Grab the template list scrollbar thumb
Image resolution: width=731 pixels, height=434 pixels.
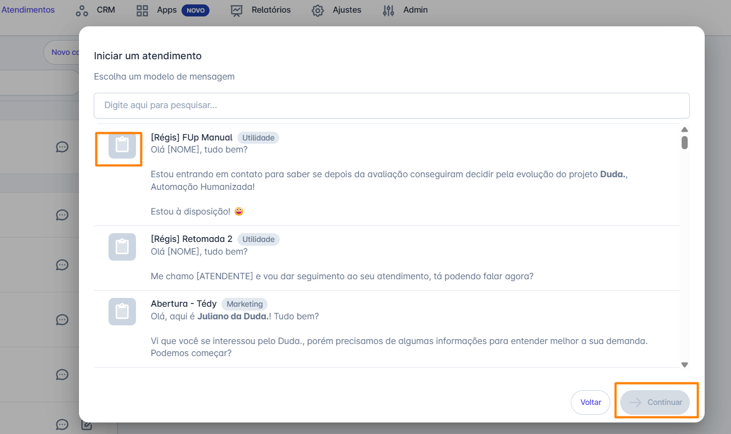pos(684,143)
